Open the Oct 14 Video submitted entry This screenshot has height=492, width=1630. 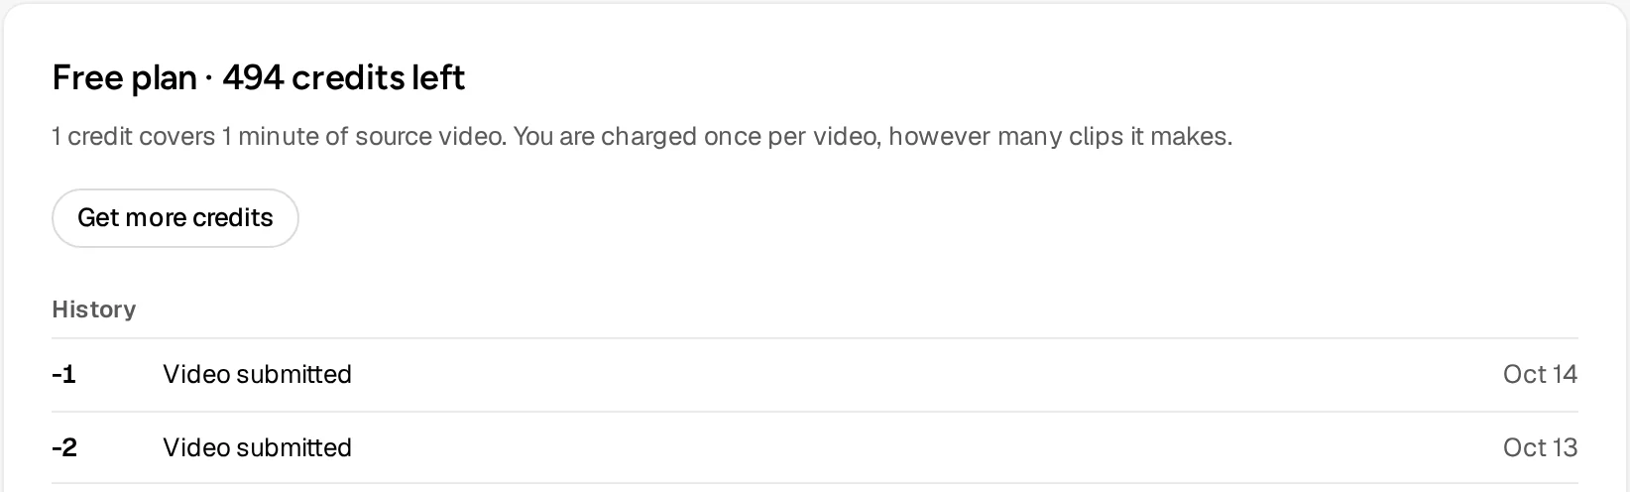[815, 375]
